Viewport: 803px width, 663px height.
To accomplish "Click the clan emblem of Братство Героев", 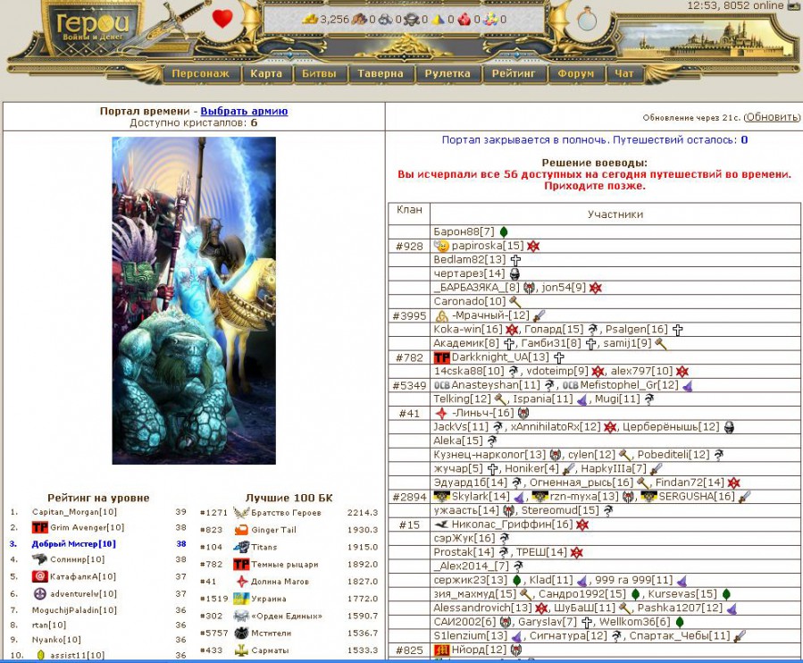I will click(240, 512).
